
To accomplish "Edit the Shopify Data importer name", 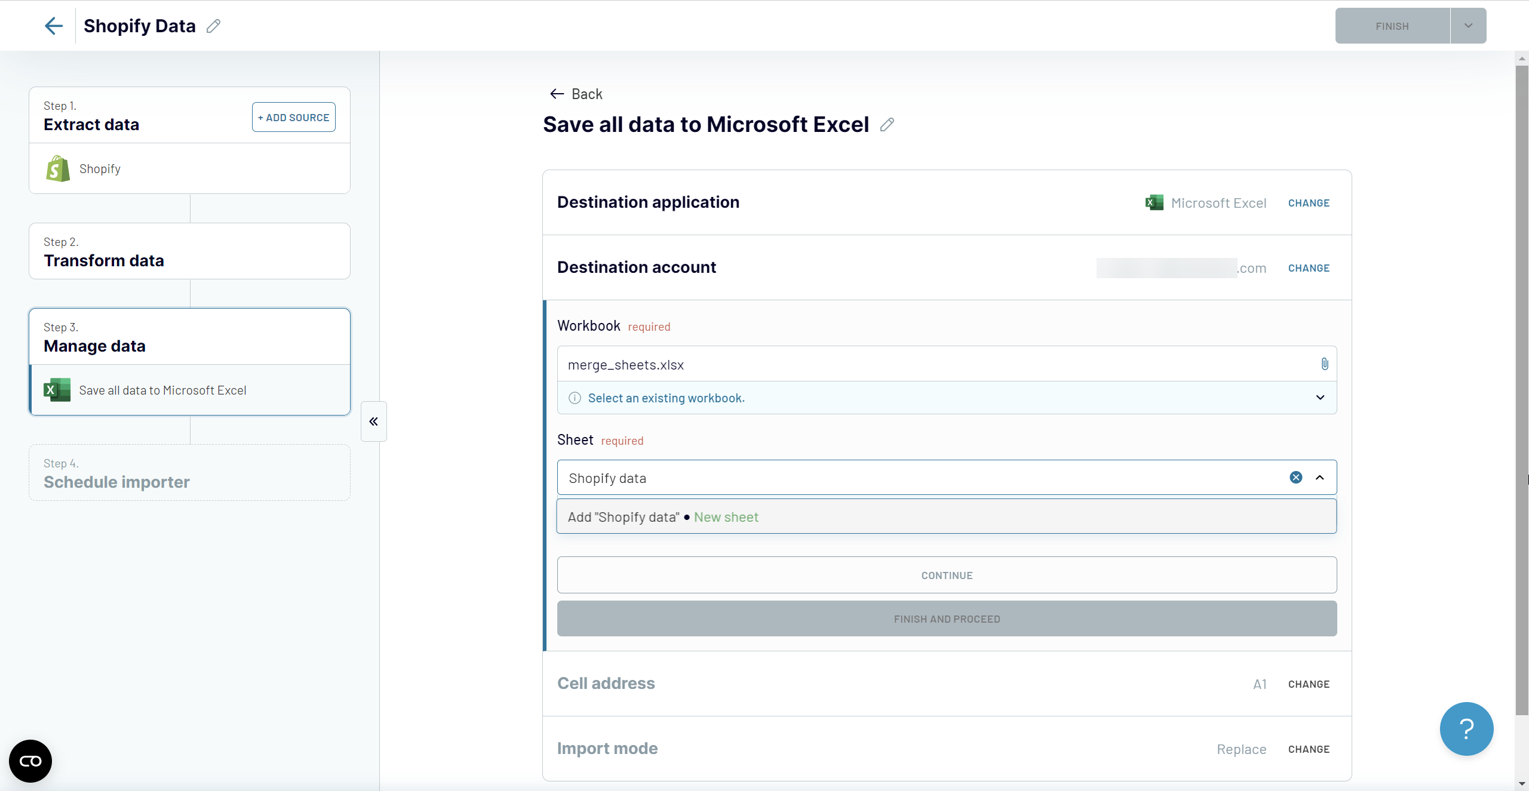I will [x=213, y=26].
